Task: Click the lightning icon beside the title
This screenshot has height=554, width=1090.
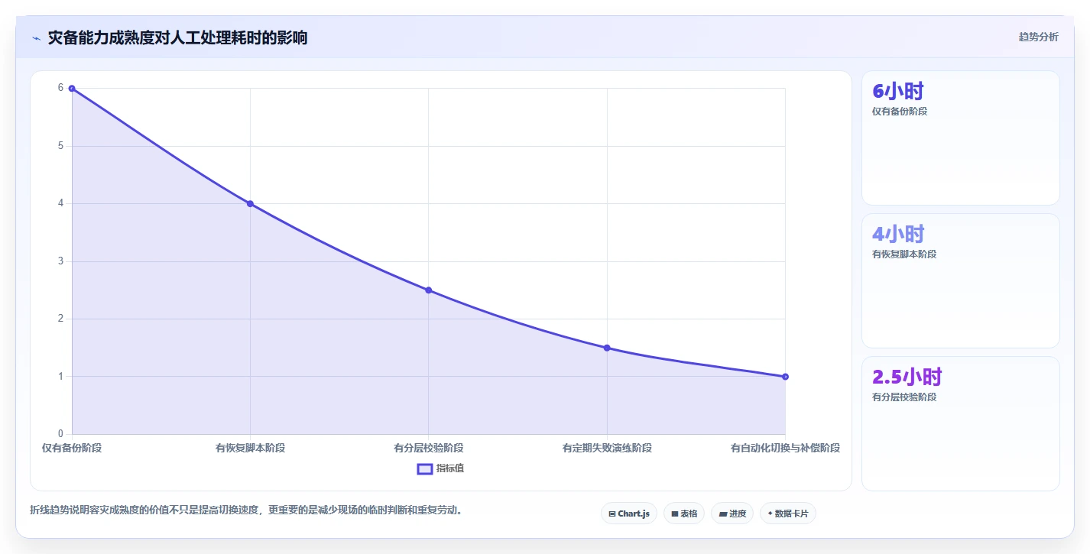Action: (x=37, y=37)
